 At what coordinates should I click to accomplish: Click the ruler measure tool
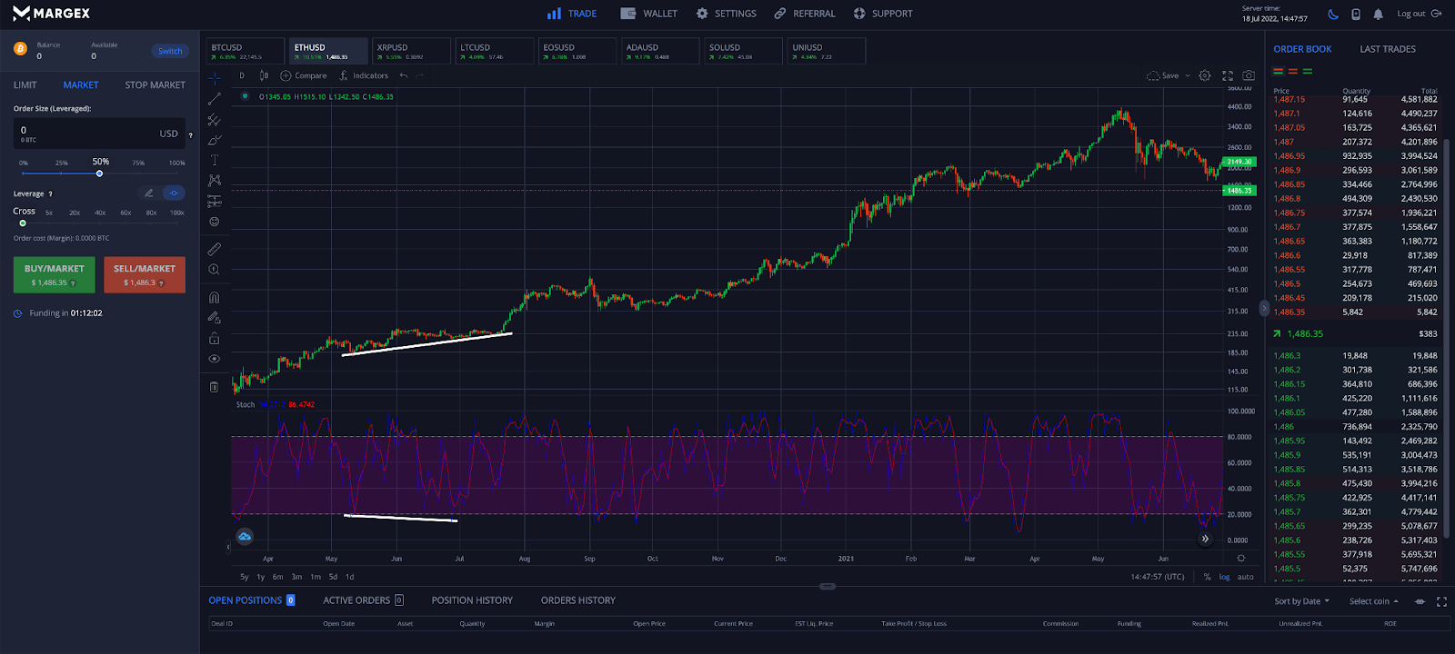[215, 249]
